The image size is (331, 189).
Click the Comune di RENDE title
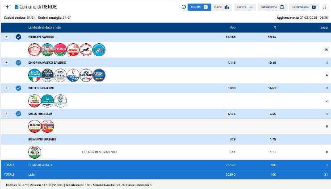[x=38, y=7]
